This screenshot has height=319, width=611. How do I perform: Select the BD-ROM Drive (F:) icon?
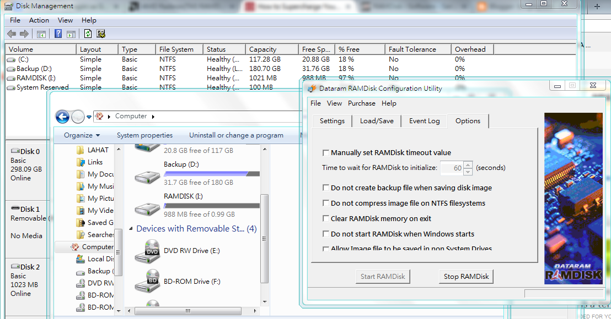point(147,281)
